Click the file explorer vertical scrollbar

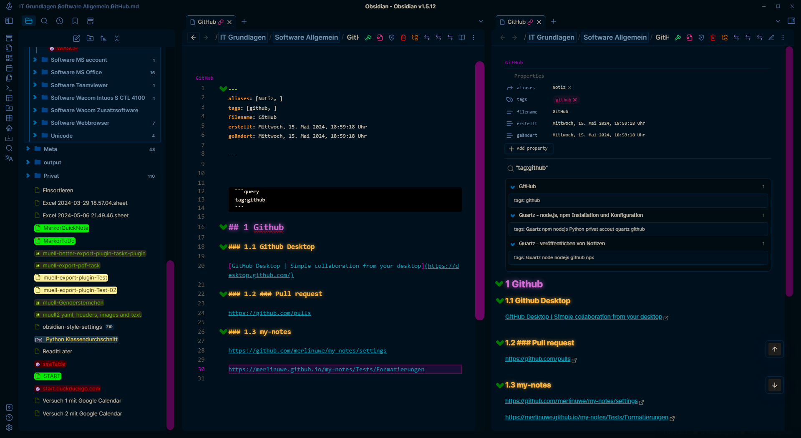(170, 345)
